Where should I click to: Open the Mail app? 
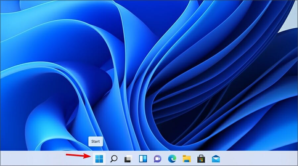pos(216,159)
